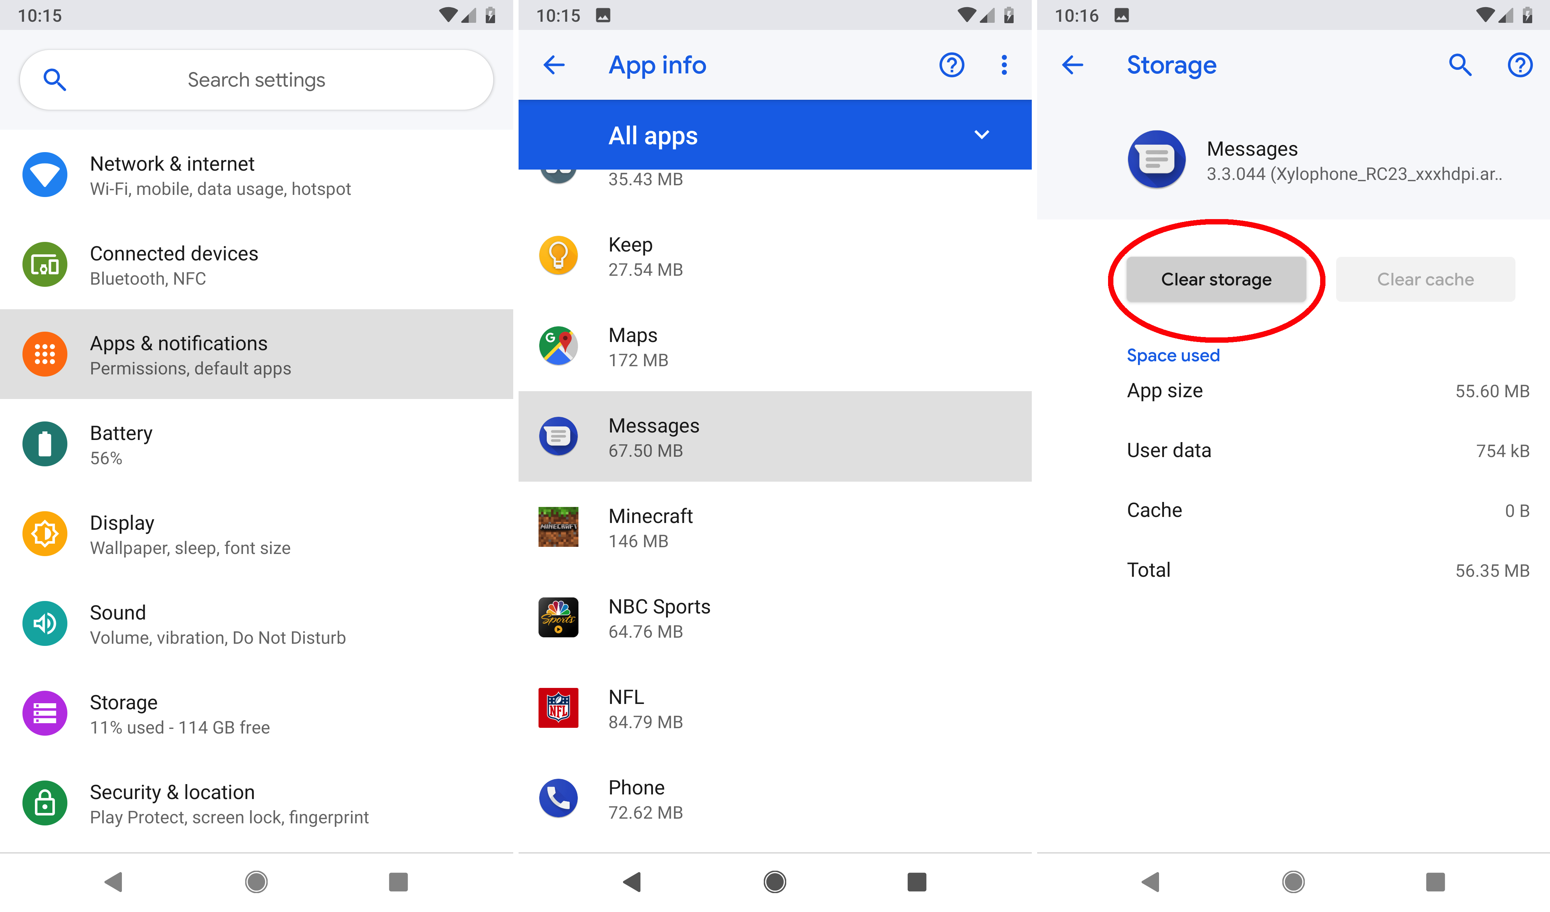Open NFL app info
This screenshot has height=912, width=1550.
tap(775, 709)
